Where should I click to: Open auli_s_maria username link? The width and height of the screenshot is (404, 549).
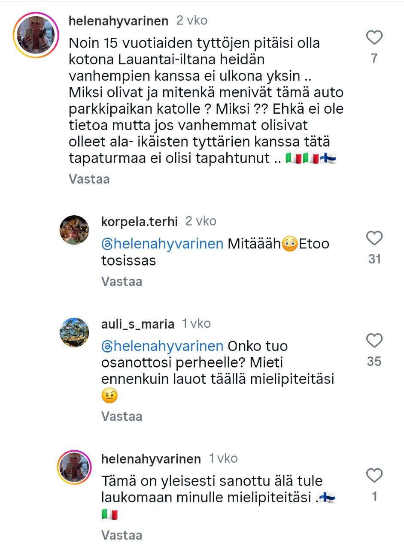138,324
